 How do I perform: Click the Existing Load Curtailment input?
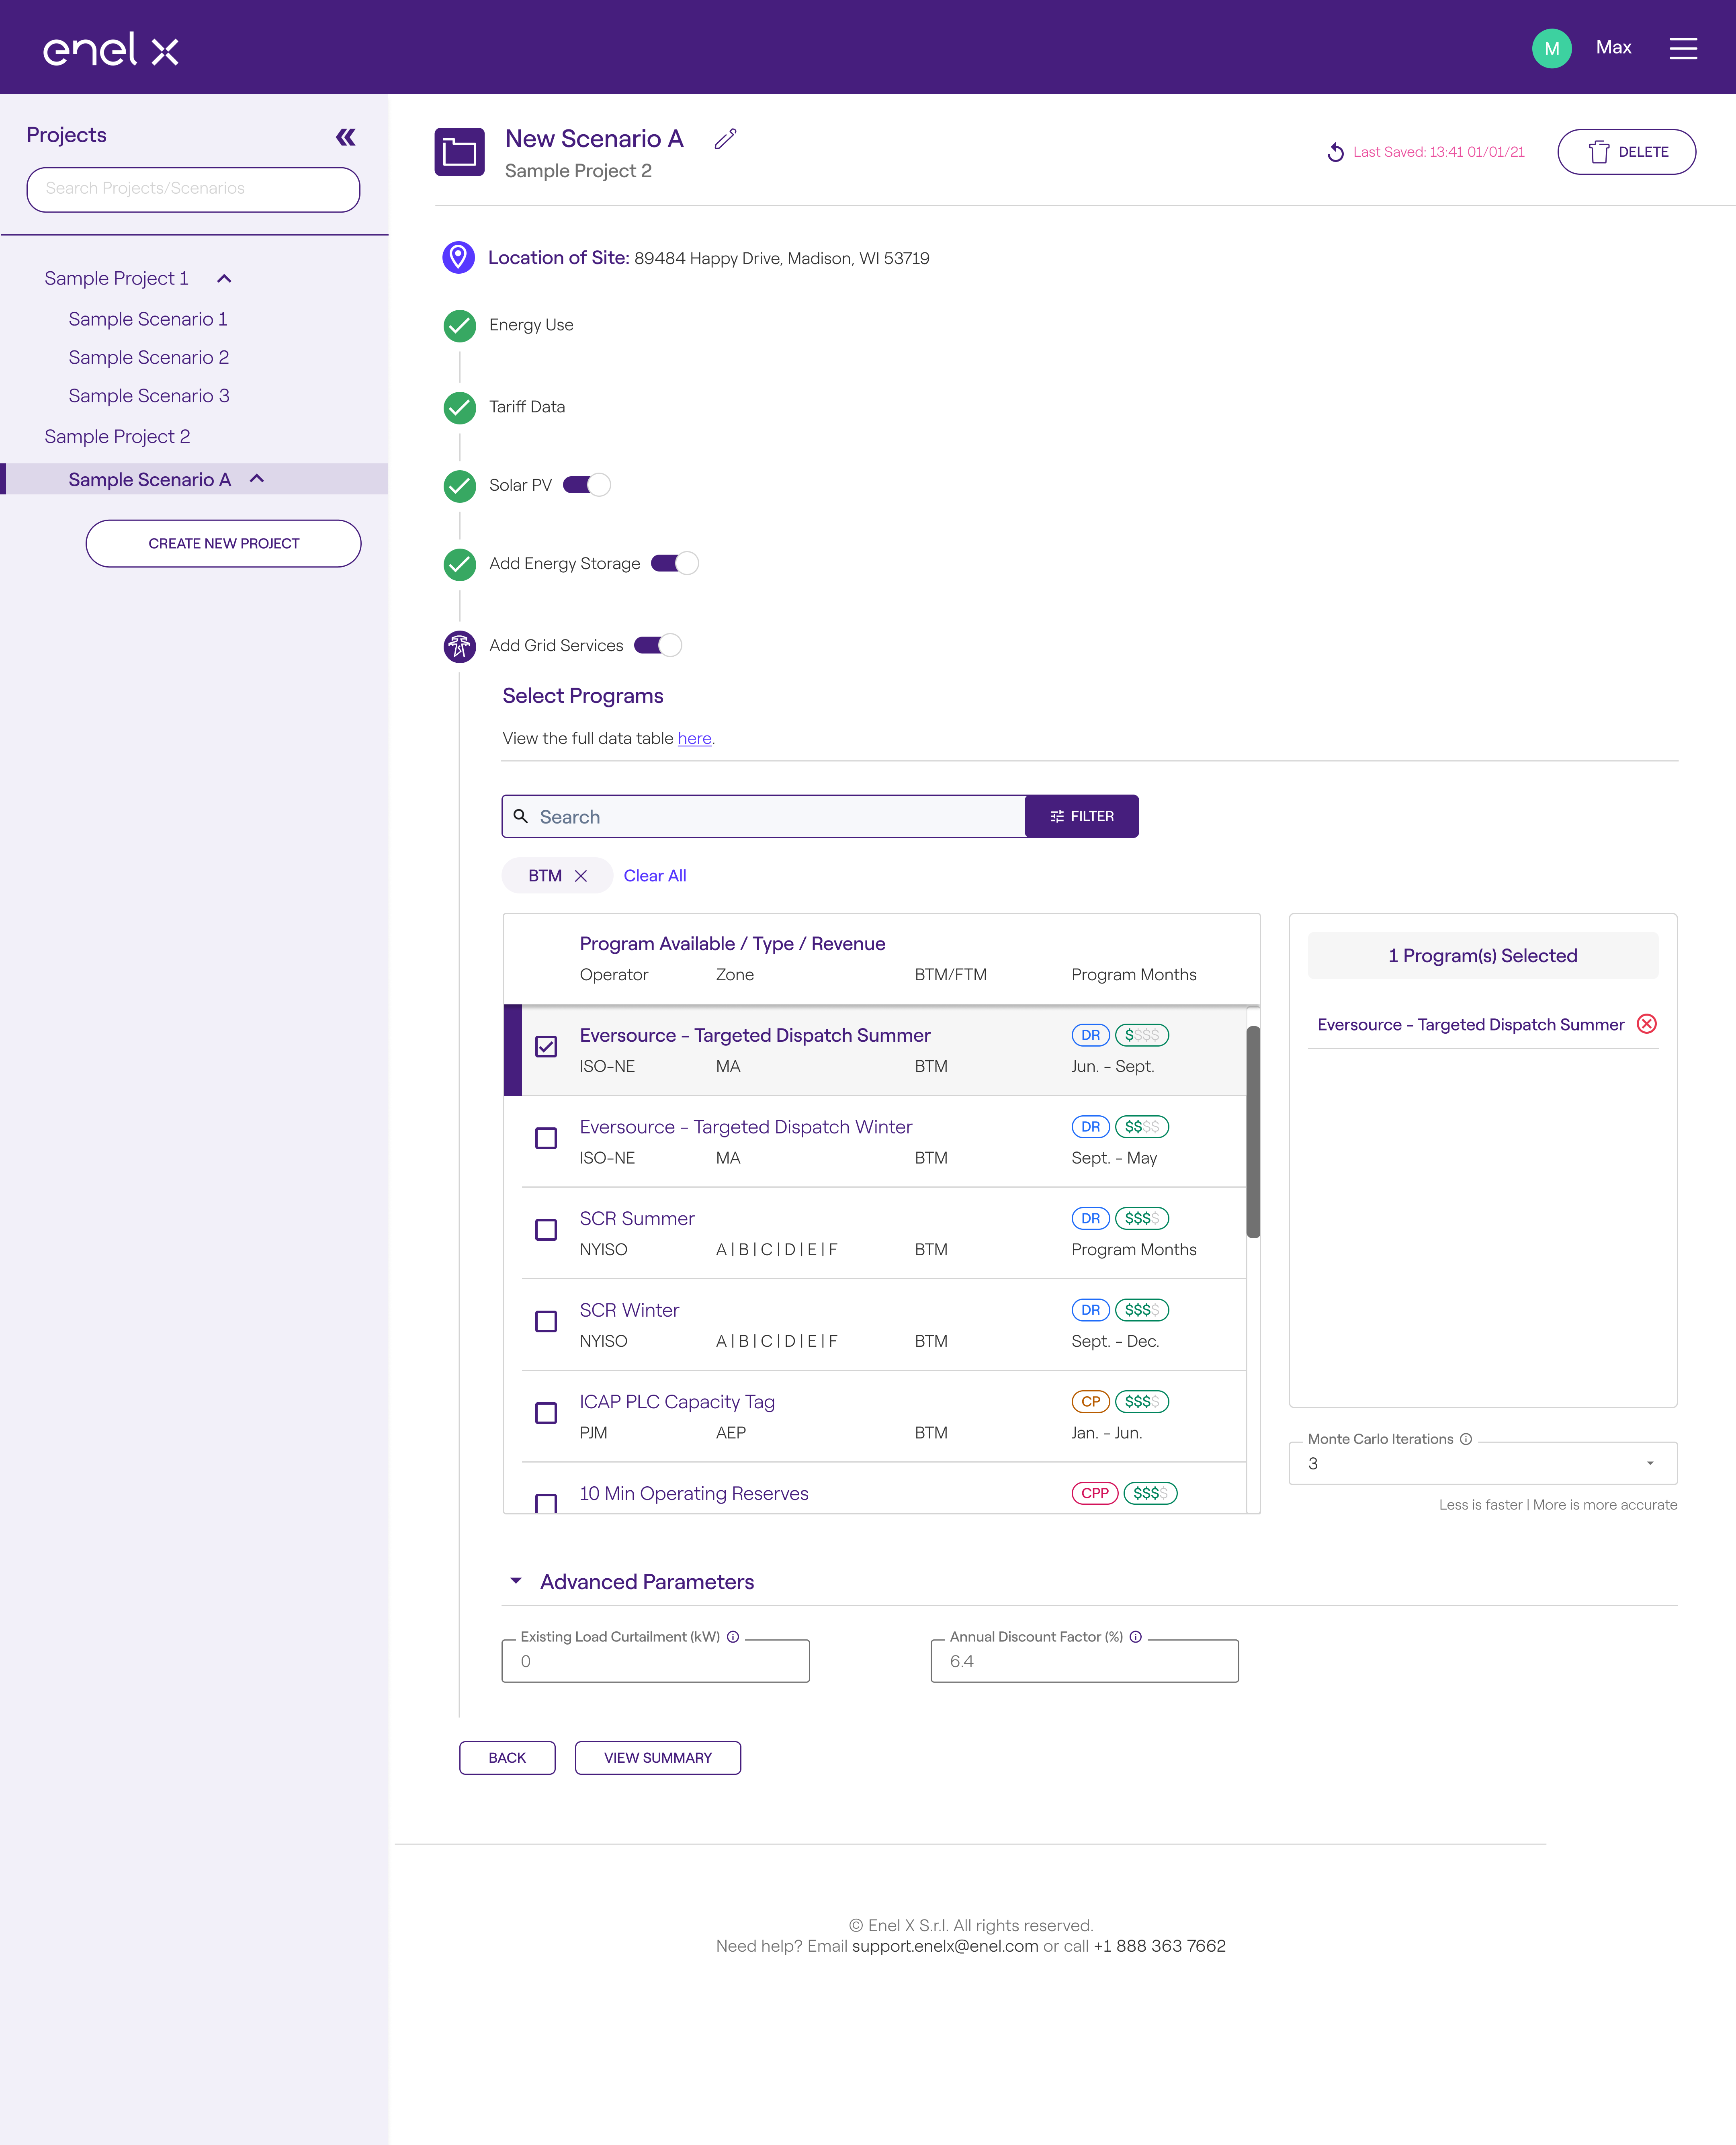pos(655,1662)
